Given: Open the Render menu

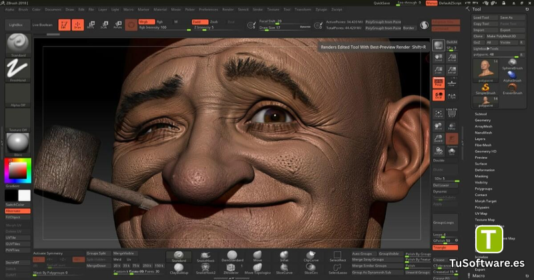Looking at the screenshot, I should point(228,9).
